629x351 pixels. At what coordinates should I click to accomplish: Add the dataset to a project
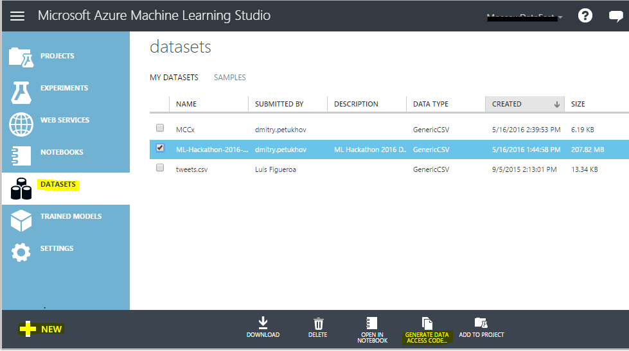click(x=481, y=327)
